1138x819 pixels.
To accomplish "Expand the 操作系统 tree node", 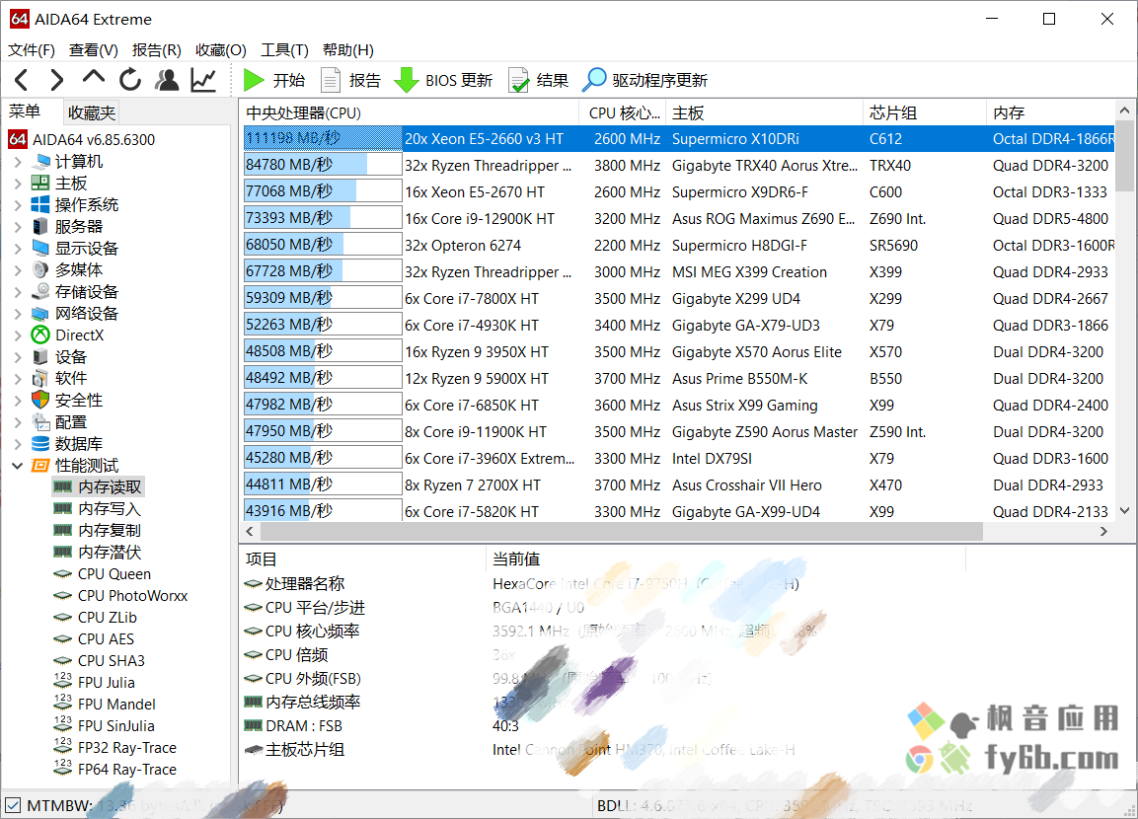I will click(x=18, y=205).
